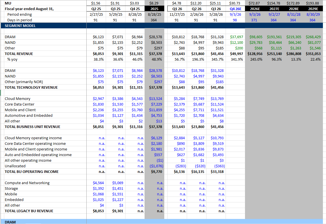Select the Q4 26E column header
Image resolution: width=326 pixels, height=224 pixels.
235,9
